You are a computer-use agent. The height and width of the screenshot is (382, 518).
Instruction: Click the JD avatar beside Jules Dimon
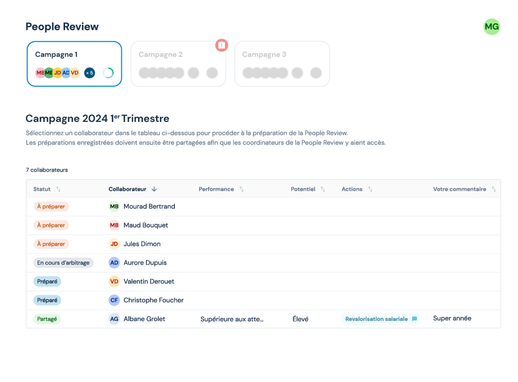[x=114, y=244]
